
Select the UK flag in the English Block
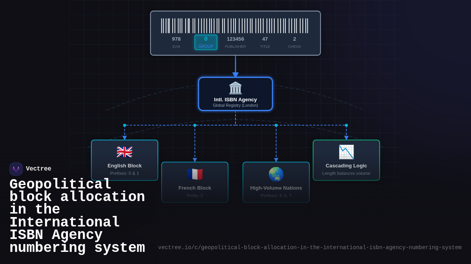tap(124, 151)
